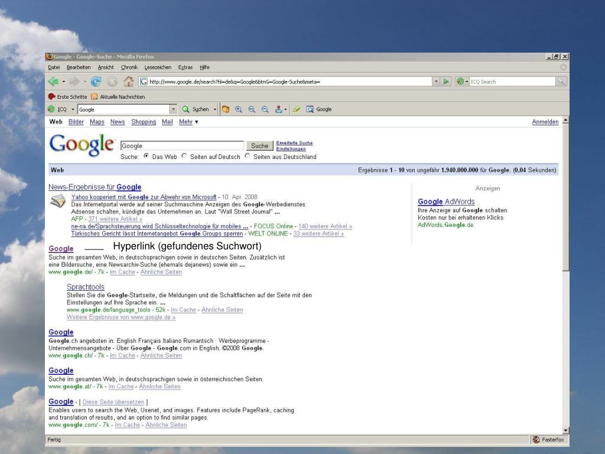Open the Hilfe menu
605x454 pixels.
(204, 67)
